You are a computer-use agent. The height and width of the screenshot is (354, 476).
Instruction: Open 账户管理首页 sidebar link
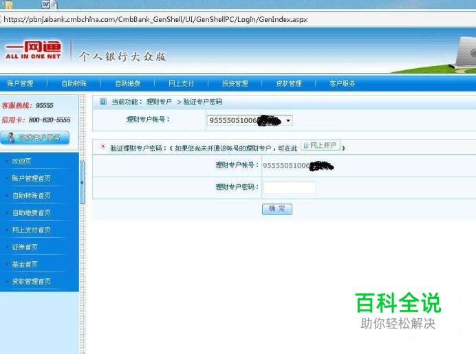[x=31, y=178]
